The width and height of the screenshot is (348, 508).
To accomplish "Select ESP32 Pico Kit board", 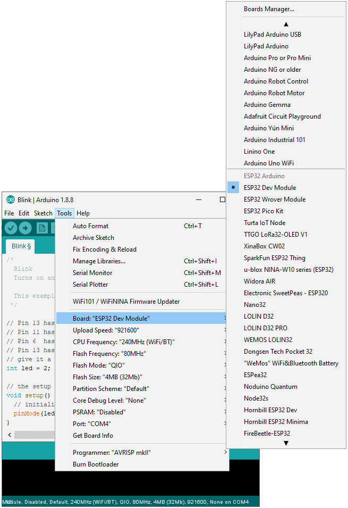I will tap(286, 211).
